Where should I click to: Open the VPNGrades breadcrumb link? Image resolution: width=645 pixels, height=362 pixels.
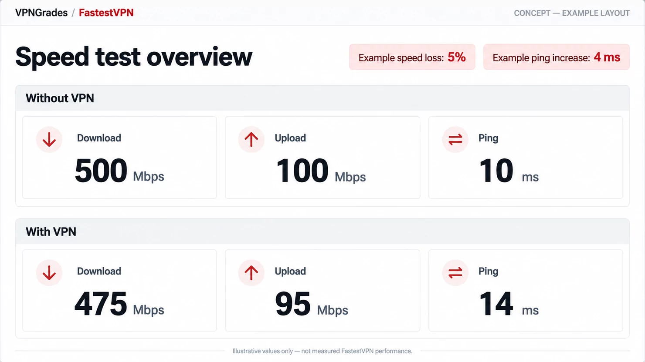[41, 13]
